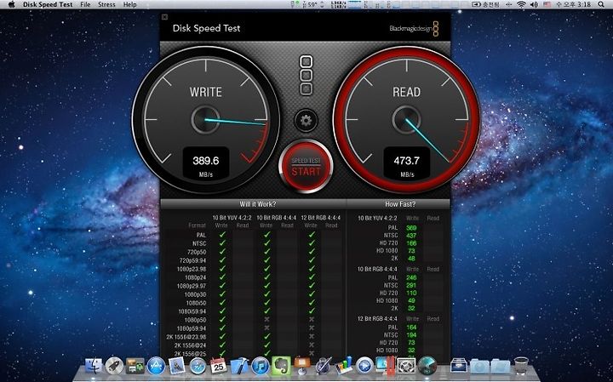Open the input source flag menu
Screen dimensions: 613x382
547,5
